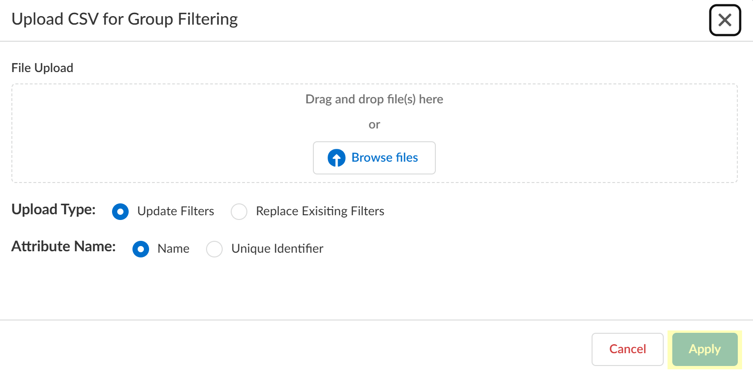The width and height of the screenshot is (753, 375).
Task: Click the "Attribute Name:" heading
Action: click(64, 247)
